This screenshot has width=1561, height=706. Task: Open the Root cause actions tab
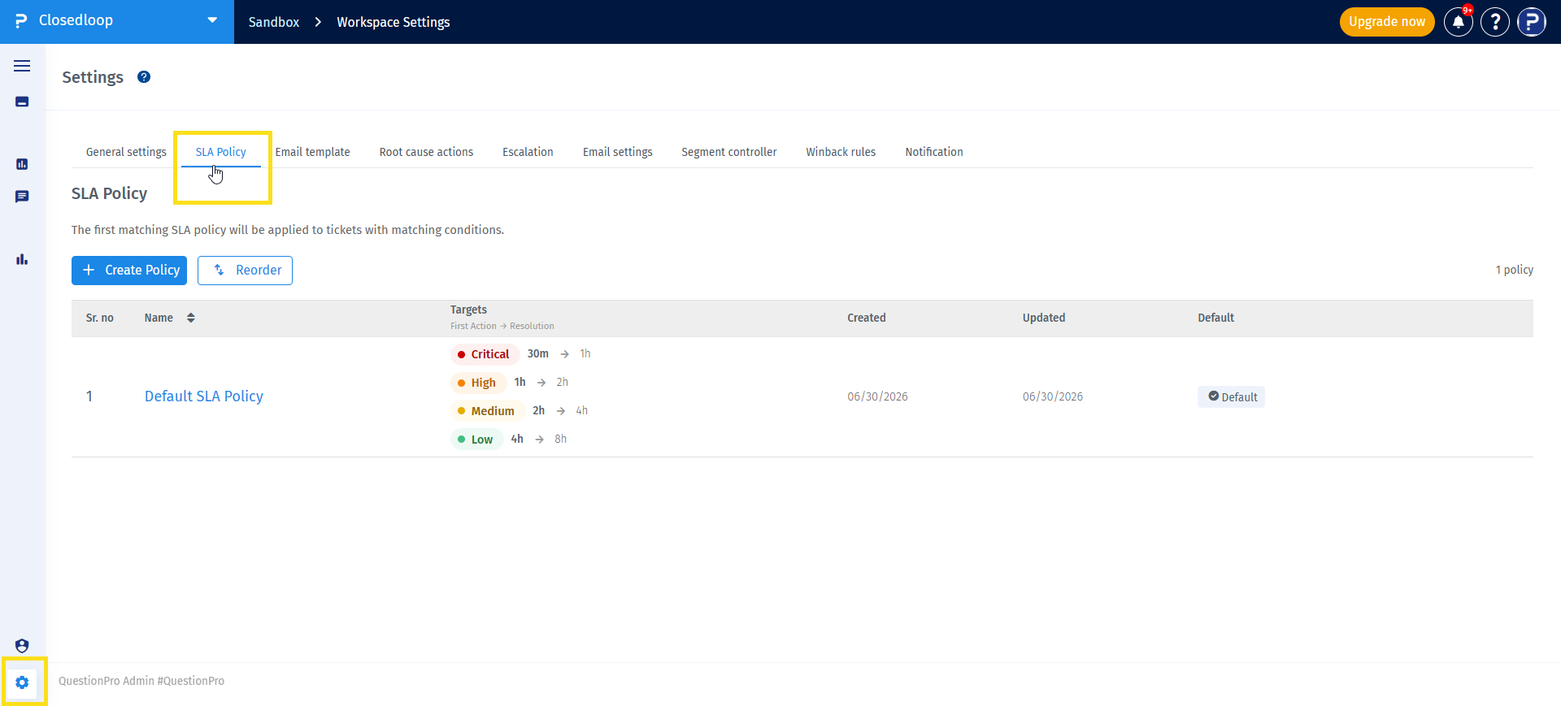click(x=426, y=152)
